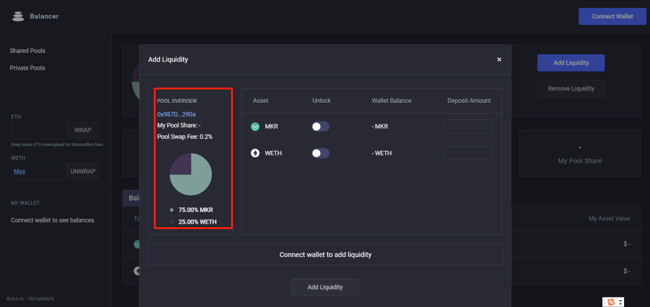The width and height of the screenshot is (650, 307).
Task: Click the MKR token icon in Asset column
Action: (255, 127)
